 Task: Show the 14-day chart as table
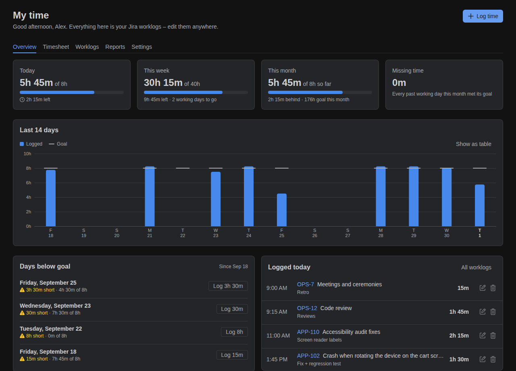coord(474,144)
